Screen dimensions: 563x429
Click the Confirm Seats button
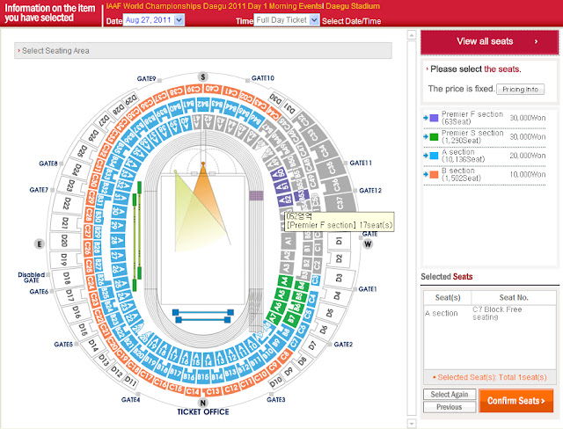coord(515,401)
